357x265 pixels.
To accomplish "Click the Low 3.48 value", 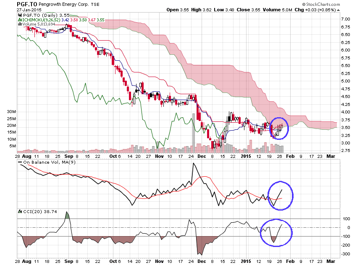I will point(224,10).
